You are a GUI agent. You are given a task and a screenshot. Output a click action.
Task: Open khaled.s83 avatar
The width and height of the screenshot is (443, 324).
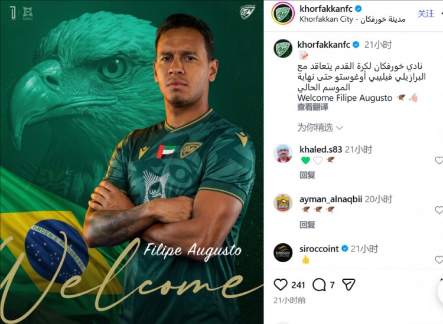click(283, 153)
